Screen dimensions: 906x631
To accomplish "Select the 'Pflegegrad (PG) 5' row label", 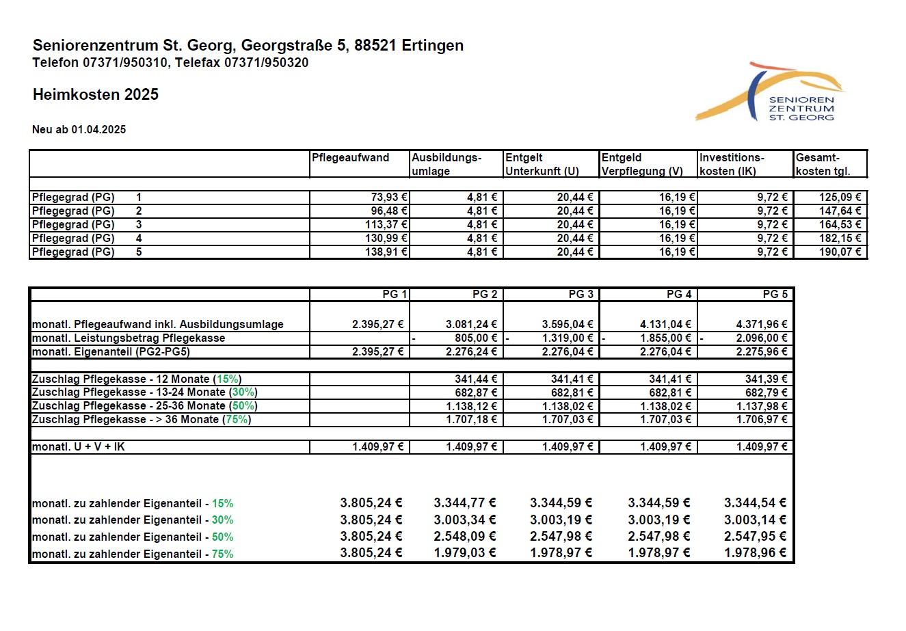I will pos(87,252).
